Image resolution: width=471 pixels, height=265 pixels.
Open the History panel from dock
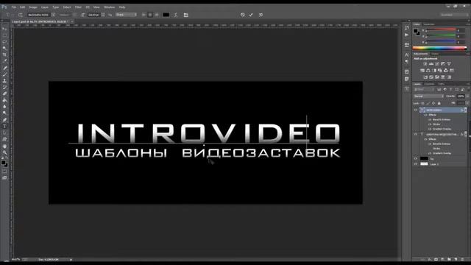407,28
